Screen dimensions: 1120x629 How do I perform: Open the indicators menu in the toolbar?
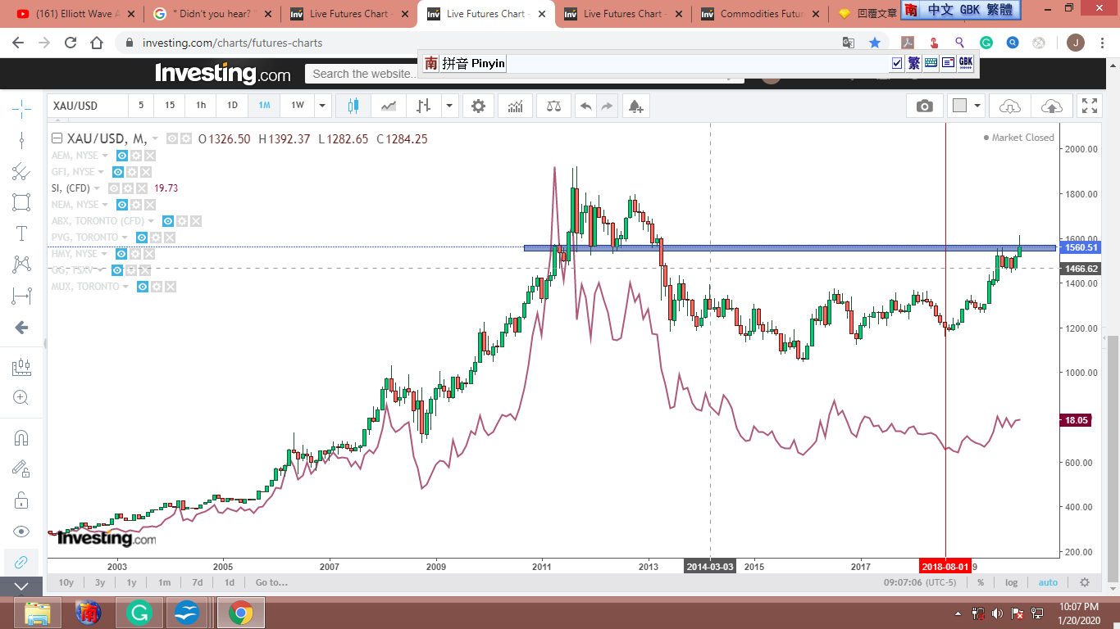[x=516, y=106]
